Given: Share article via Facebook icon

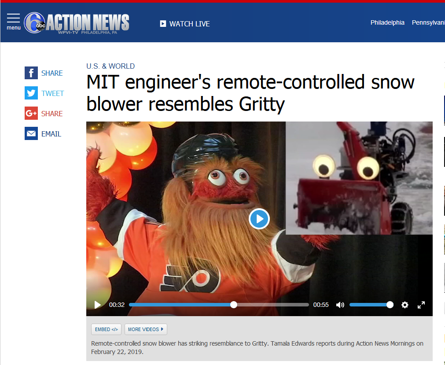Looking at the screenshot, I should pos(31,73).
